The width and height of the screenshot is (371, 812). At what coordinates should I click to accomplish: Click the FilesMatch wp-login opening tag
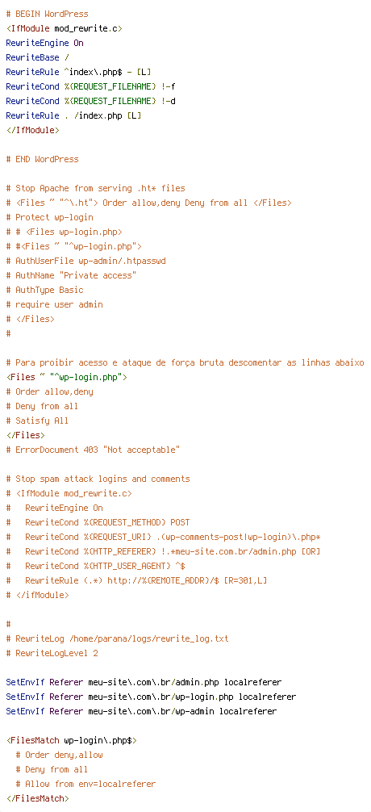pos(72,740)
